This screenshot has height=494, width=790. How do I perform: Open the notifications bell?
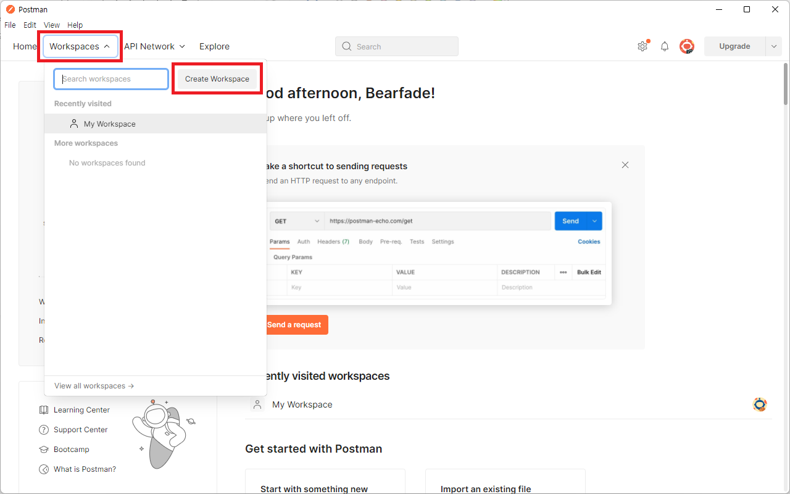pos(665,46)
